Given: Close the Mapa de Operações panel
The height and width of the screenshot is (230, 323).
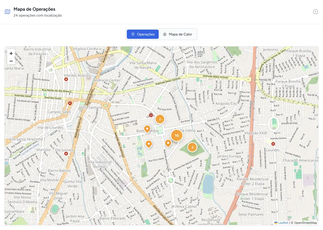Looking at the screenshot, I should 315,12.
